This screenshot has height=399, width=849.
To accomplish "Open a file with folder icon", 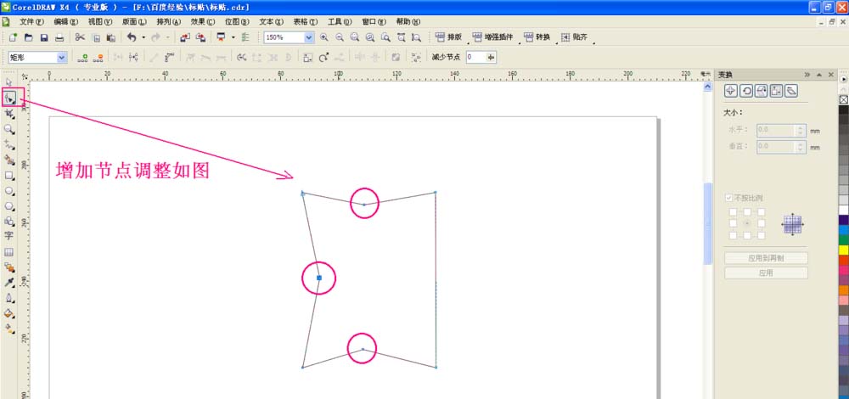I will pyautogui.click(x=29, y=37).
